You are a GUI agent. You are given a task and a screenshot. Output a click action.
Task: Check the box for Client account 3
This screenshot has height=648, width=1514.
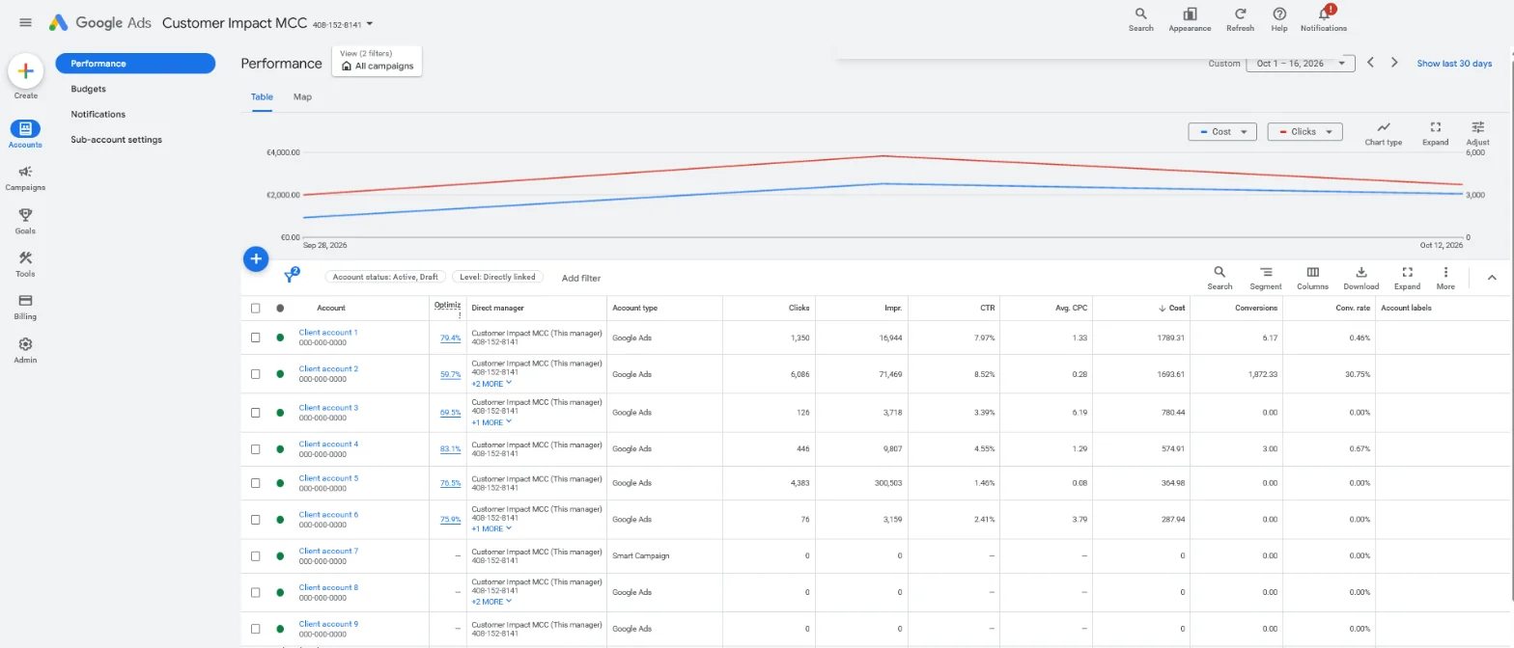[x=255, y=413]
